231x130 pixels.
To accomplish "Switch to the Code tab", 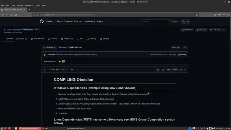I will click(9, 39).
